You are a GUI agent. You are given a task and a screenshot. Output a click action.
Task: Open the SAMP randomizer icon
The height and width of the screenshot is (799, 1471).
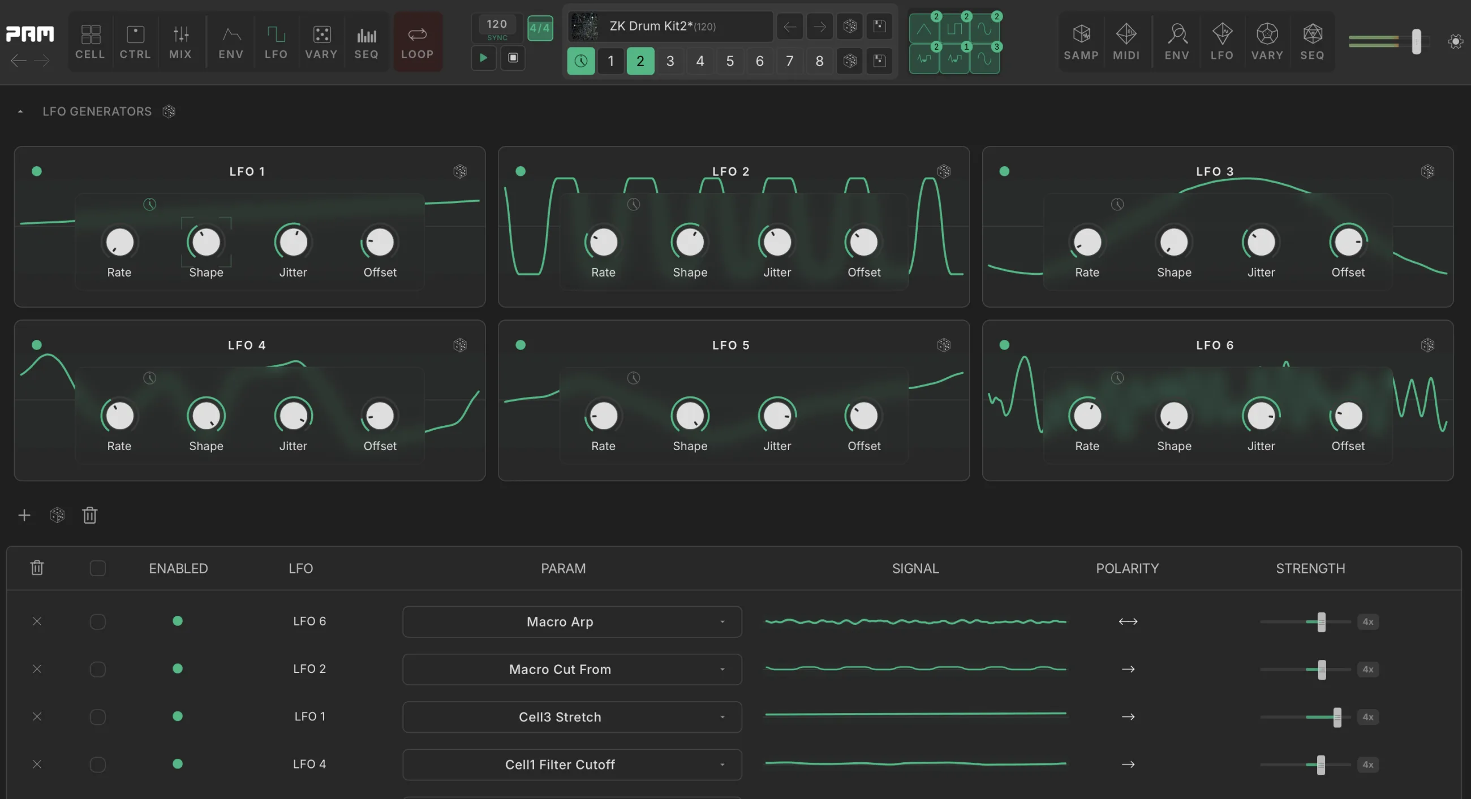pos(1081,42)
